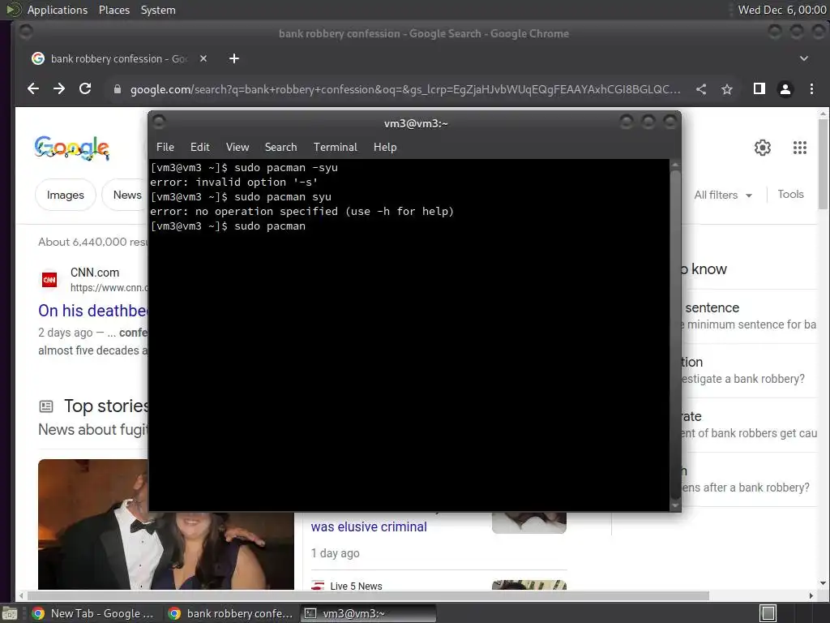Click the Live 5 News source
830x623 pixels.
[x=356, y=586]
